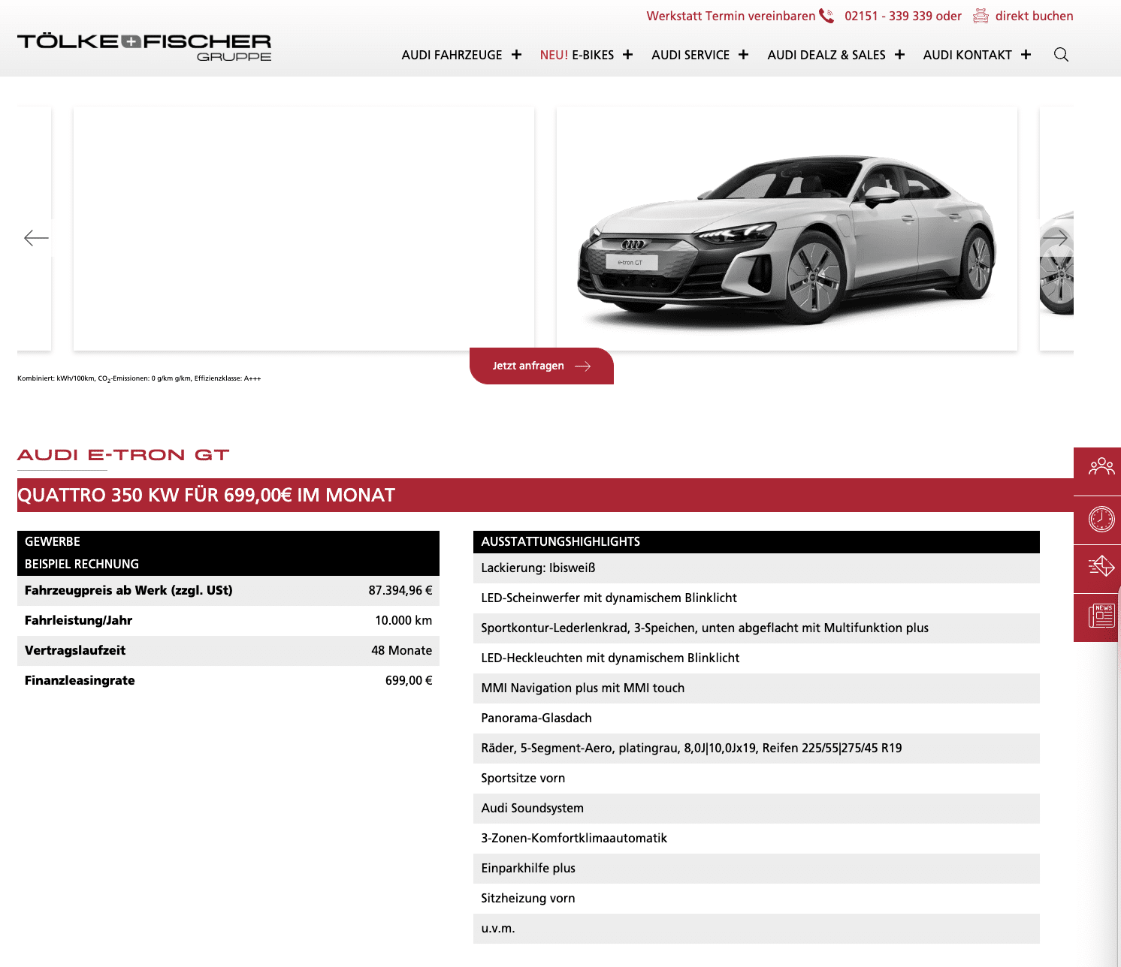
Task: Expand the Audi Fahrzeuge plus sign
Action: (516, 55)
